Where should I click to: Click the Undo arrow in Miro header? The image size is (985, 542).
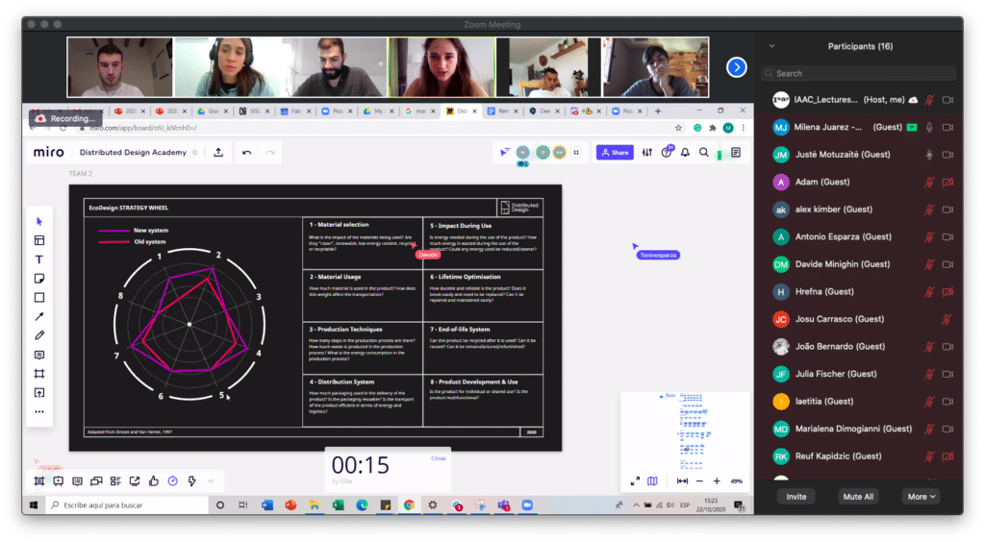click(247, 152)
